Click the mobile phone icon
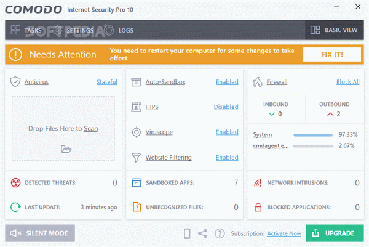The image size is (369, 247). [187, 233]
